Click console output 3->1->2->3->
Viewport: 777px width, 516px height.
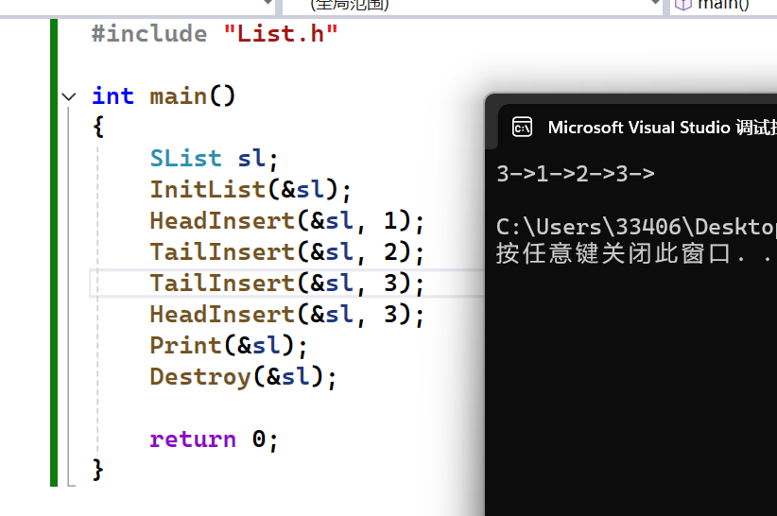click(576, 174)
